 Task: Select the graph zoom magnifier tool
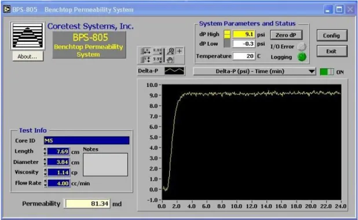pyautogui.click(x=170, y=51)
